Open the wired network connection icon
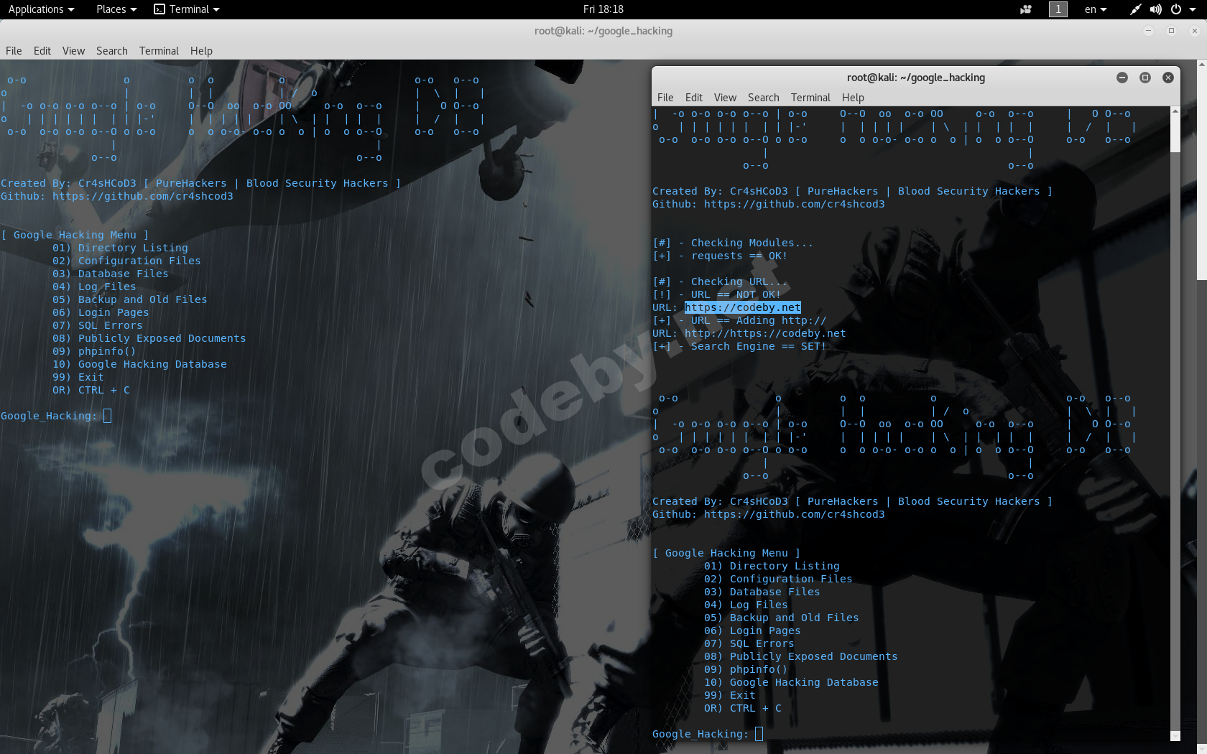This screenshot has height=754, width=1207. 1135,9
